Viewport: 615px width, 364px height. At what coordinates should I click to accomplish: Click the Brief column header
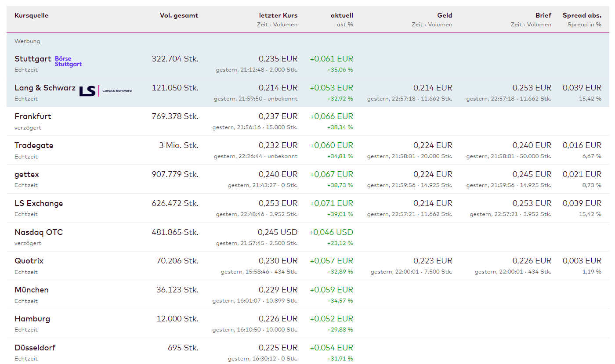[543, 15]
